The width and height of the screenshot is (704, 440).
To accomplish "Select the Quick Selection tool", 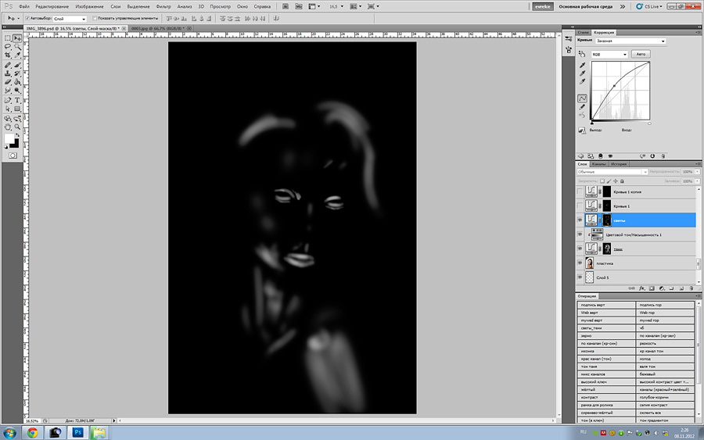I will pyautogui.click(x=17, y=47).
